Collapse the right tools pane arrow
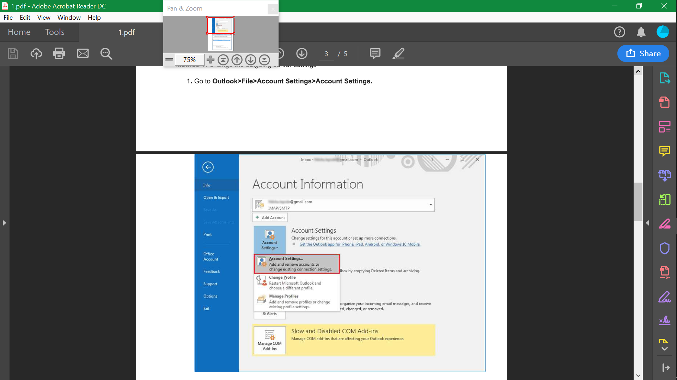The image size is (677, 380). pos(647,223)
